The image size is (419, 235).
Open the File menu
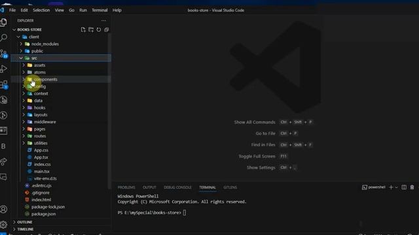12,10
